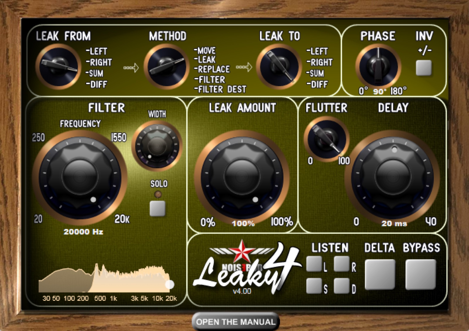
Task: Select the REPLACE method option
Action: pyautogui.click(x=212, y=69)
